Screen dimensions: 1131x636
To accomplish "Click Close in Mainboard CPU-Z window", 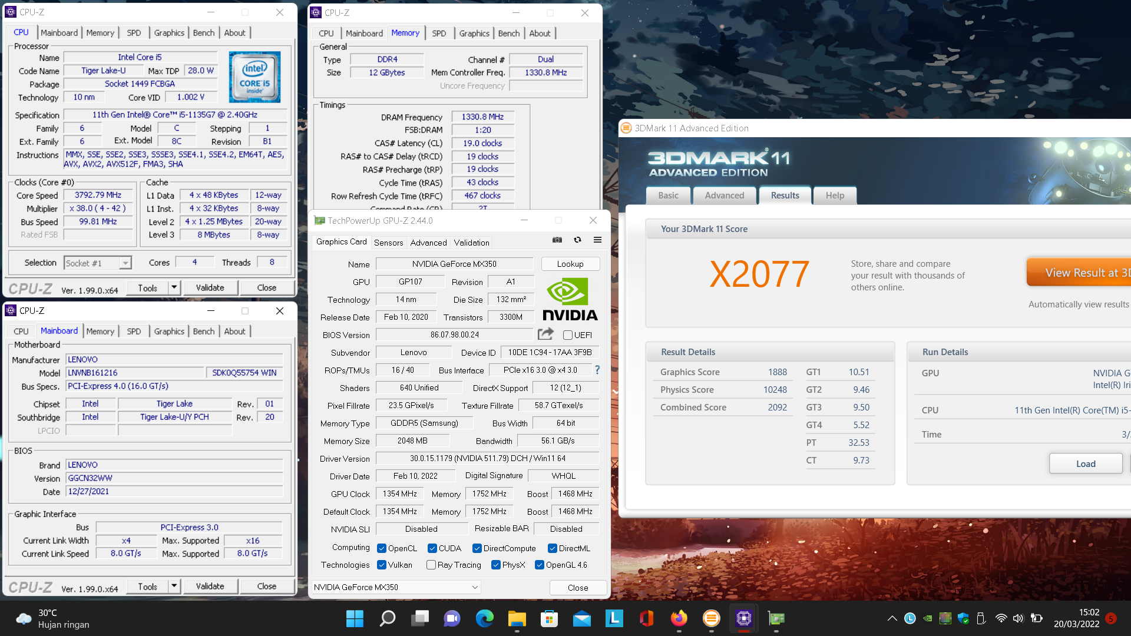I will tap(266, 586).
